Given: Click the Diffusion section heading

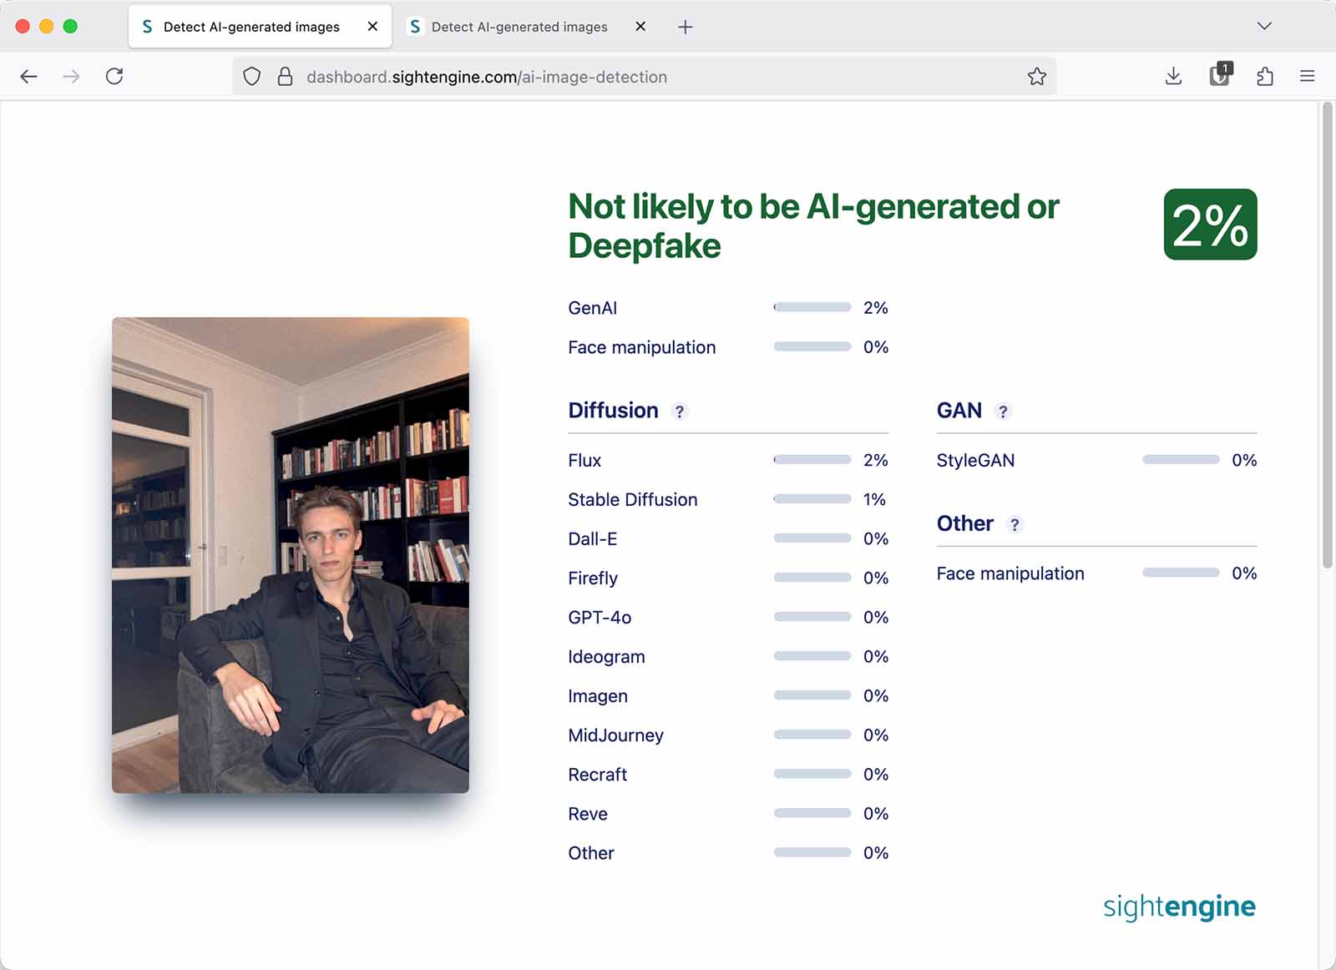Looking at the screenshot, I should 613,411.
